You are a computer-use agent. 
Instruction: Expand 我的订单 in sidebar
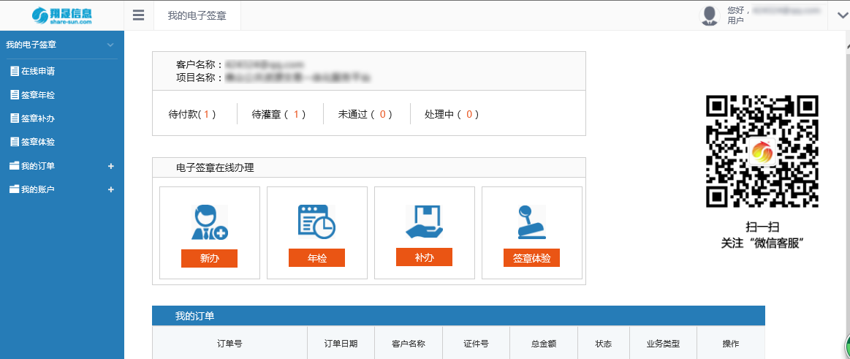tap(111, 167)
